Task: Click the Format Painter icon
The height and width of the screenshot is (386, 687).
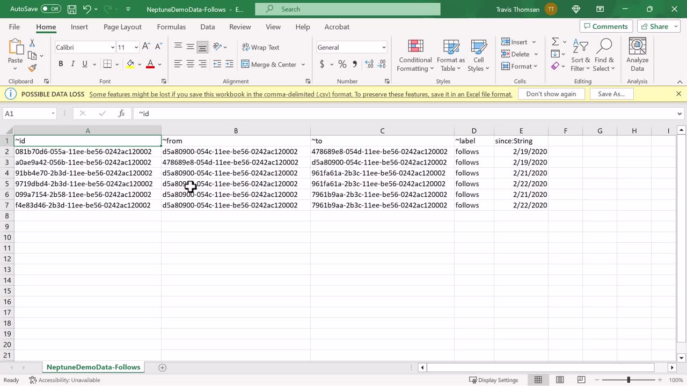Action: (32, 68)
